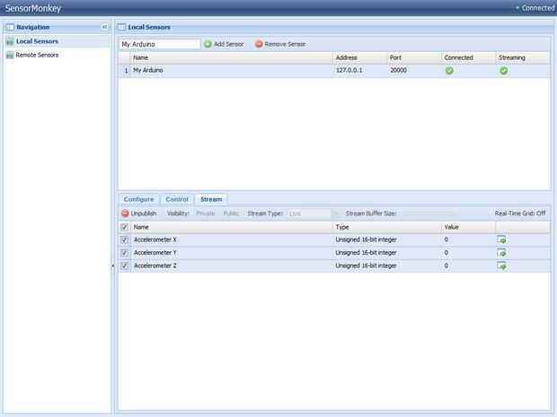Open the Accelerometer Y graph icon

point(501,253)
